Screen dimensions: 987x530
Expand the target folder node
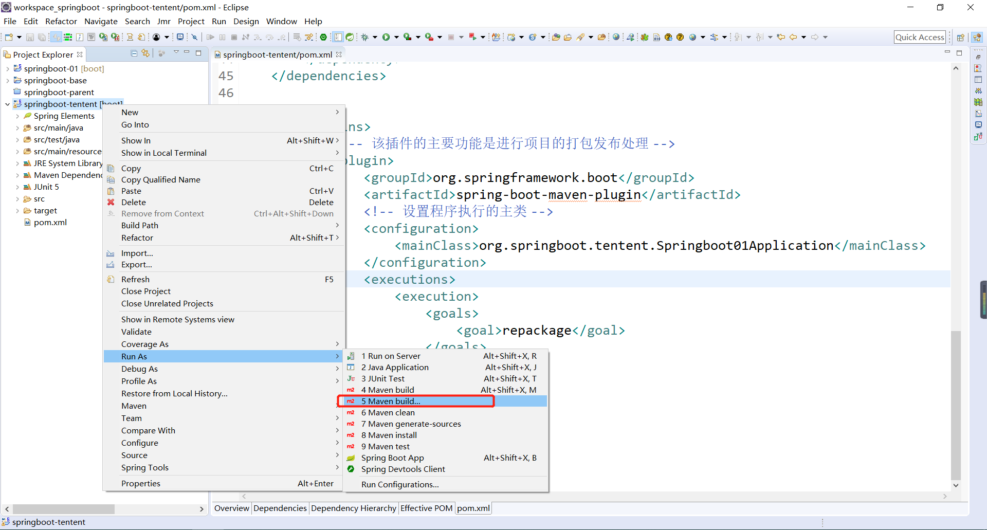[17, 211]
